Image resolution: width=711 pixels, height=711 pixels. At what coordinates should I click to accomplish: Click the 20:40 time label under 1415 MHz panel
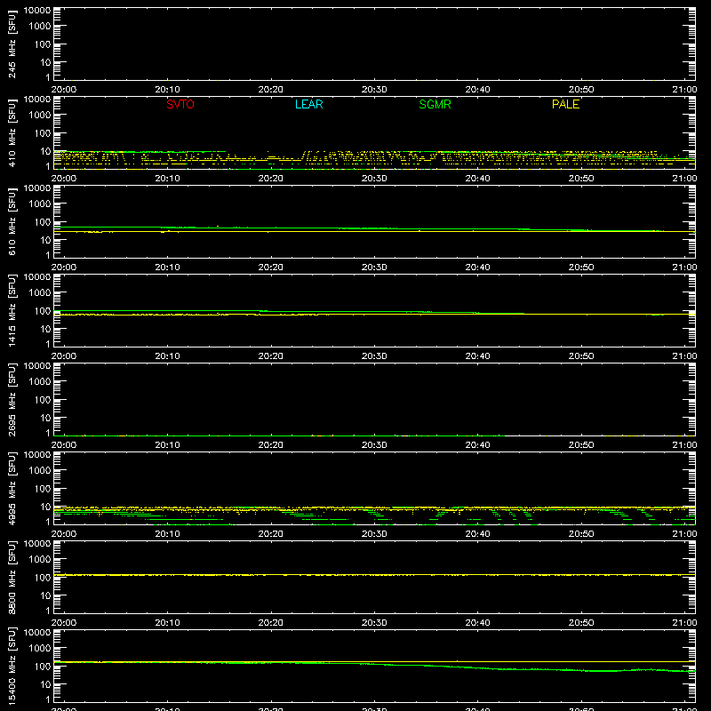point(477,356)
